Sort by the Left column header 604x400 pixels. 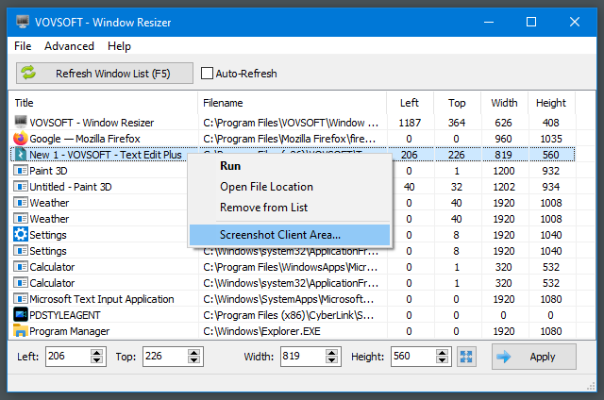click(410, 103)
